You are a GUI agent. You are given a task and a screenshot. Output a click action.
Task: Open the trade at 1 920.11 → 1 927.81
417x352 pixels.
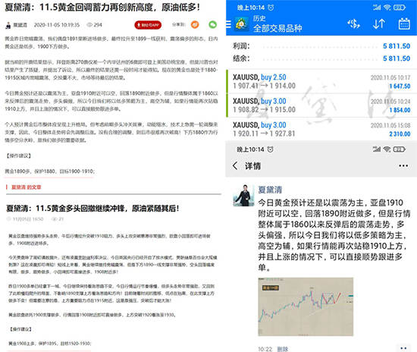(321, 129)
